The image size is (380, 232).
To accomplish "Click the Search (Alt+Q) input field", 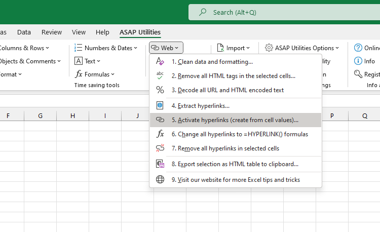I will (x=284, y=12).
